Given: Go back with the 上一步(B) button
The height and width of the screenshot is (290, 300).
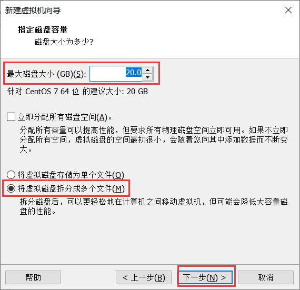Looking at the screenshot, I should click(x=144, y=277).
